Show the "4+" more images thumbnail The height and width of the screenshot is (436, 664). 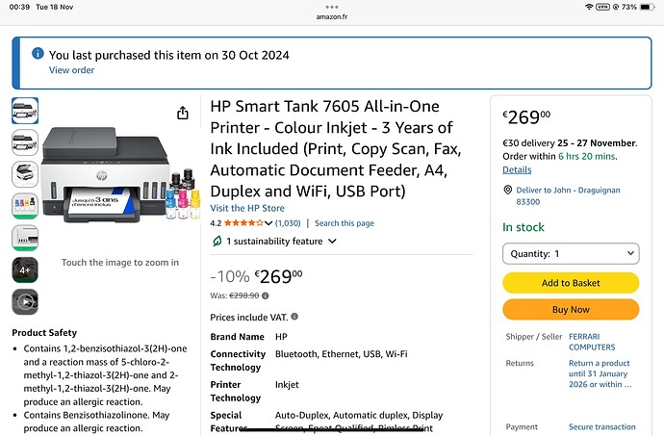(25, 269)
